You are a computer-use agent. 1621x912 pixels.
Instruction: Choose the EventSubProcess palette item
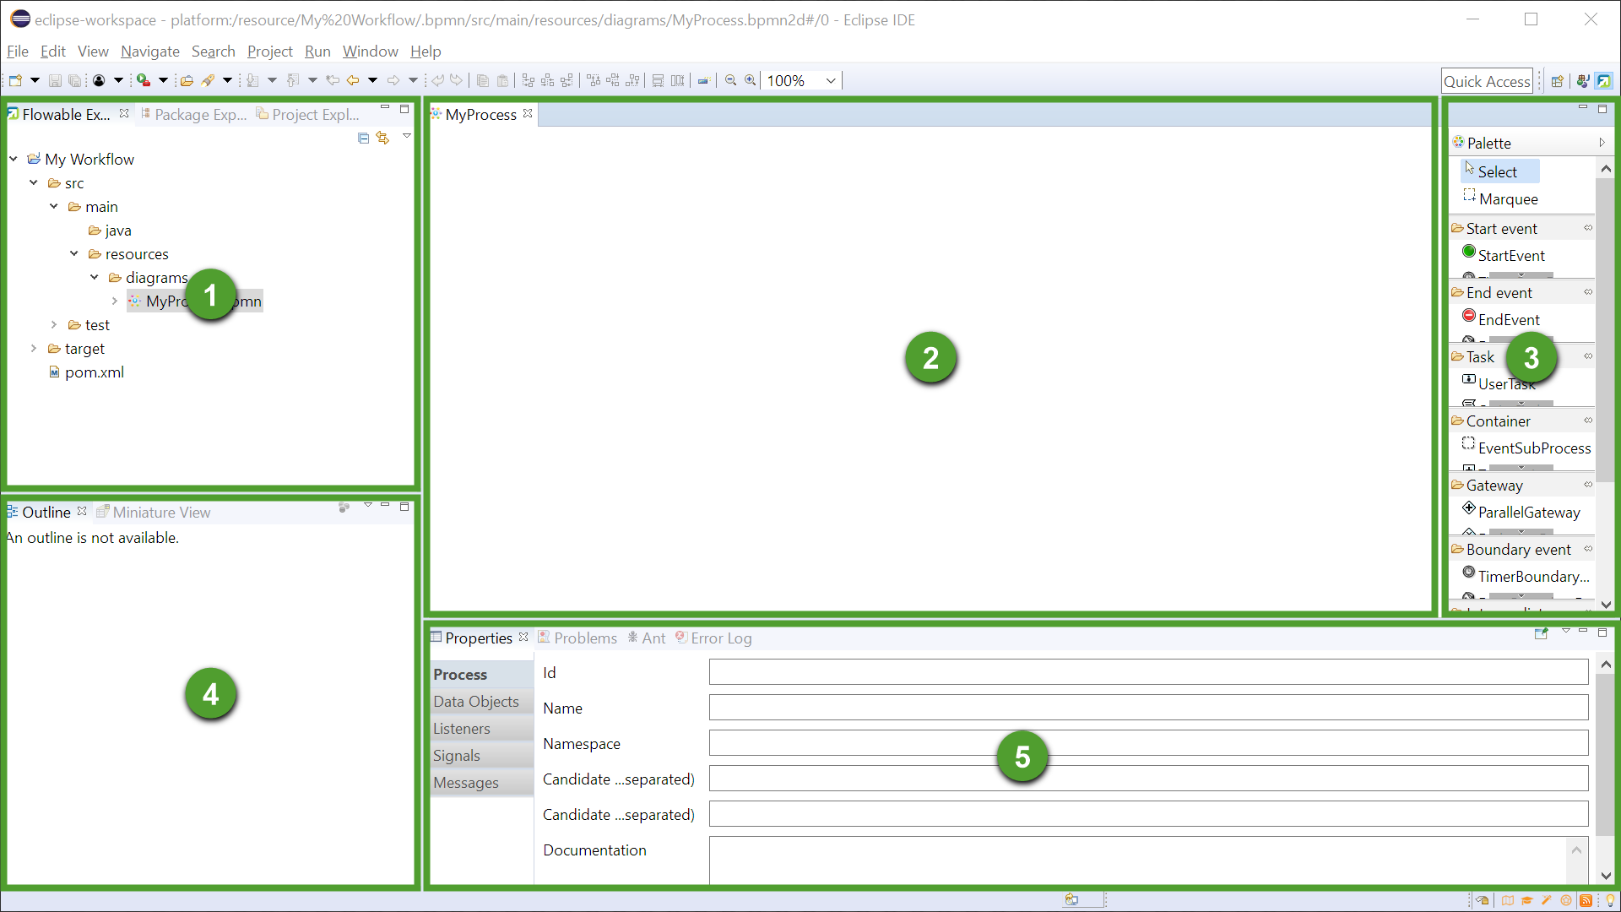pos(1533,448)
